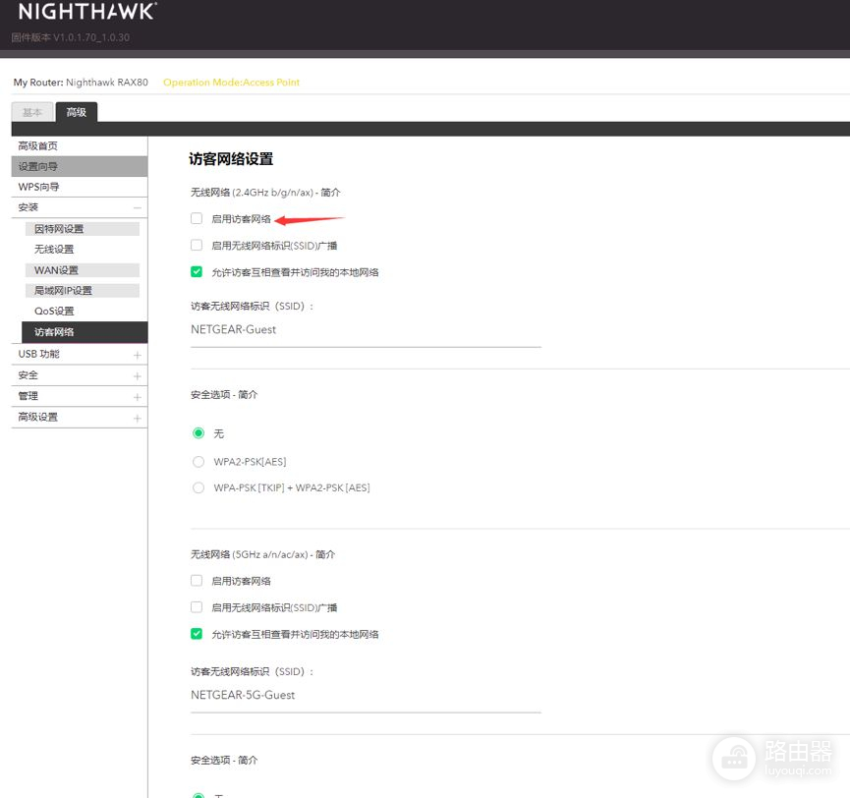Toggle 2.4GHz SSID broadcast checkbox
Viewport: 850px width, 798px height.
coord(197,246)
